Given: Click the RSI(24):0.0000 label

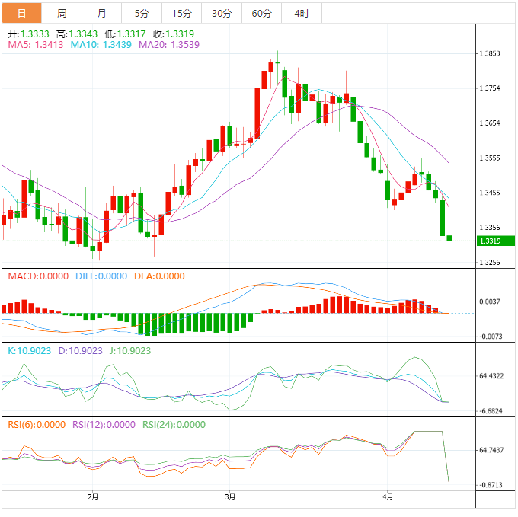Looking at the screenshot, I should coord(174,425).
